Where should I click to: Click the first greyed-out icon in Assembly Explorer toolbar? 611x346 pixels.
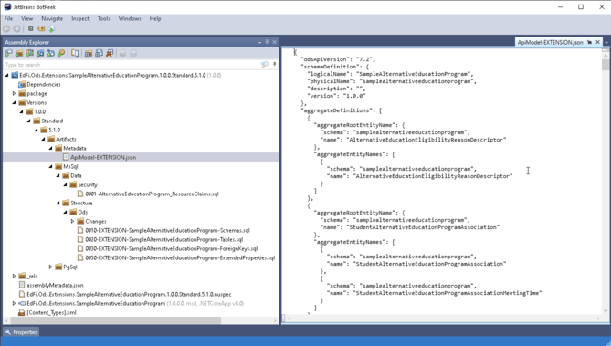[122, 53]
